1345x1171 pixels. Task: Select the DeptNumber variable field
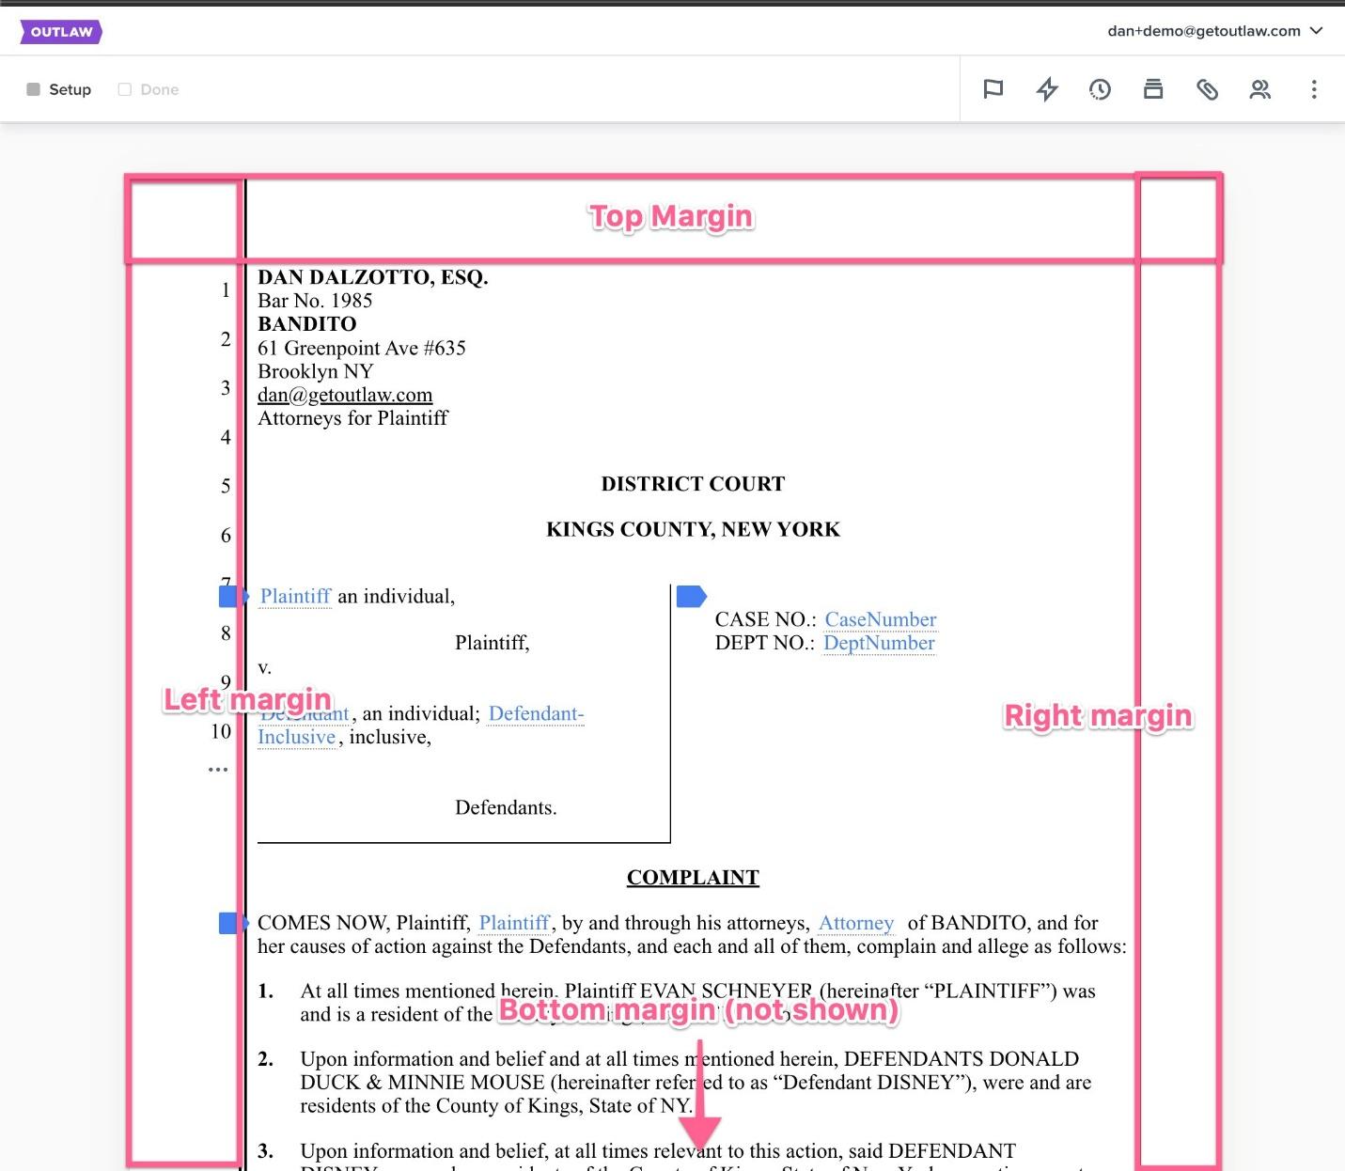[x=879, y=643]
